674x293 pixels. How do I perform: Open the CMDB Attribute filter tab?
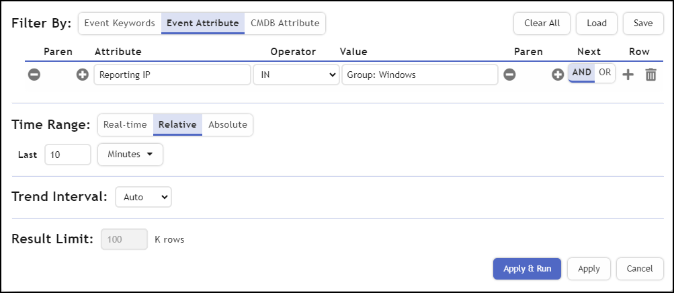[285, 23]
